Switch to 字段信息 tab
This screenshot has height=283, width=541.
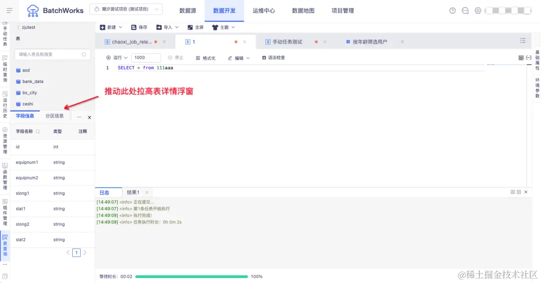[x=25, y=116]
